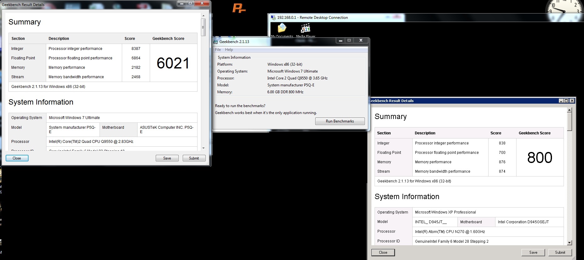Viewport: 584px width, 260px height.
Task: Minimize the left Geekbench Result Details window
Action: click(x=181, y=3)
